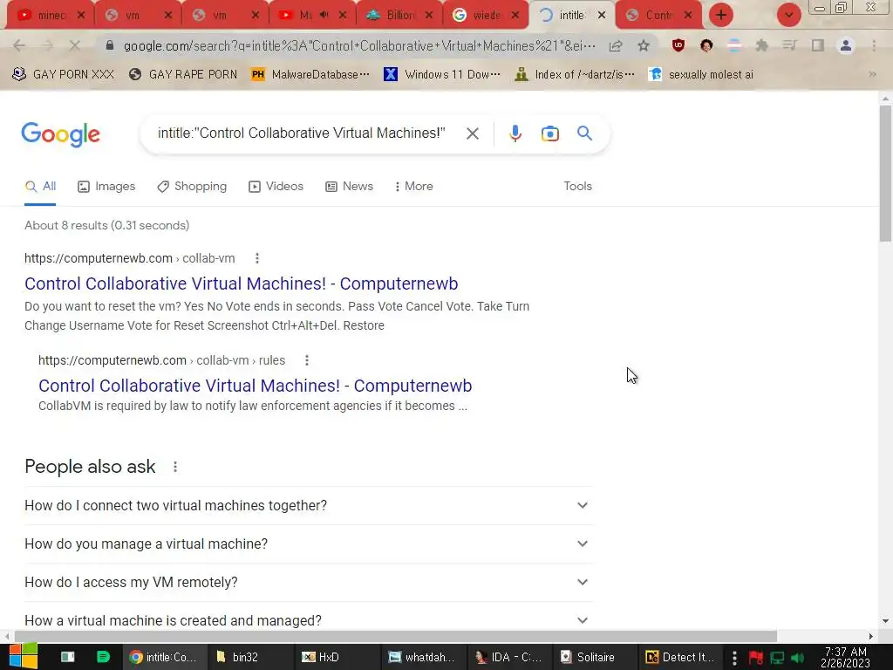Select All results tab
893x670 pixels.
tap(40, 187)
